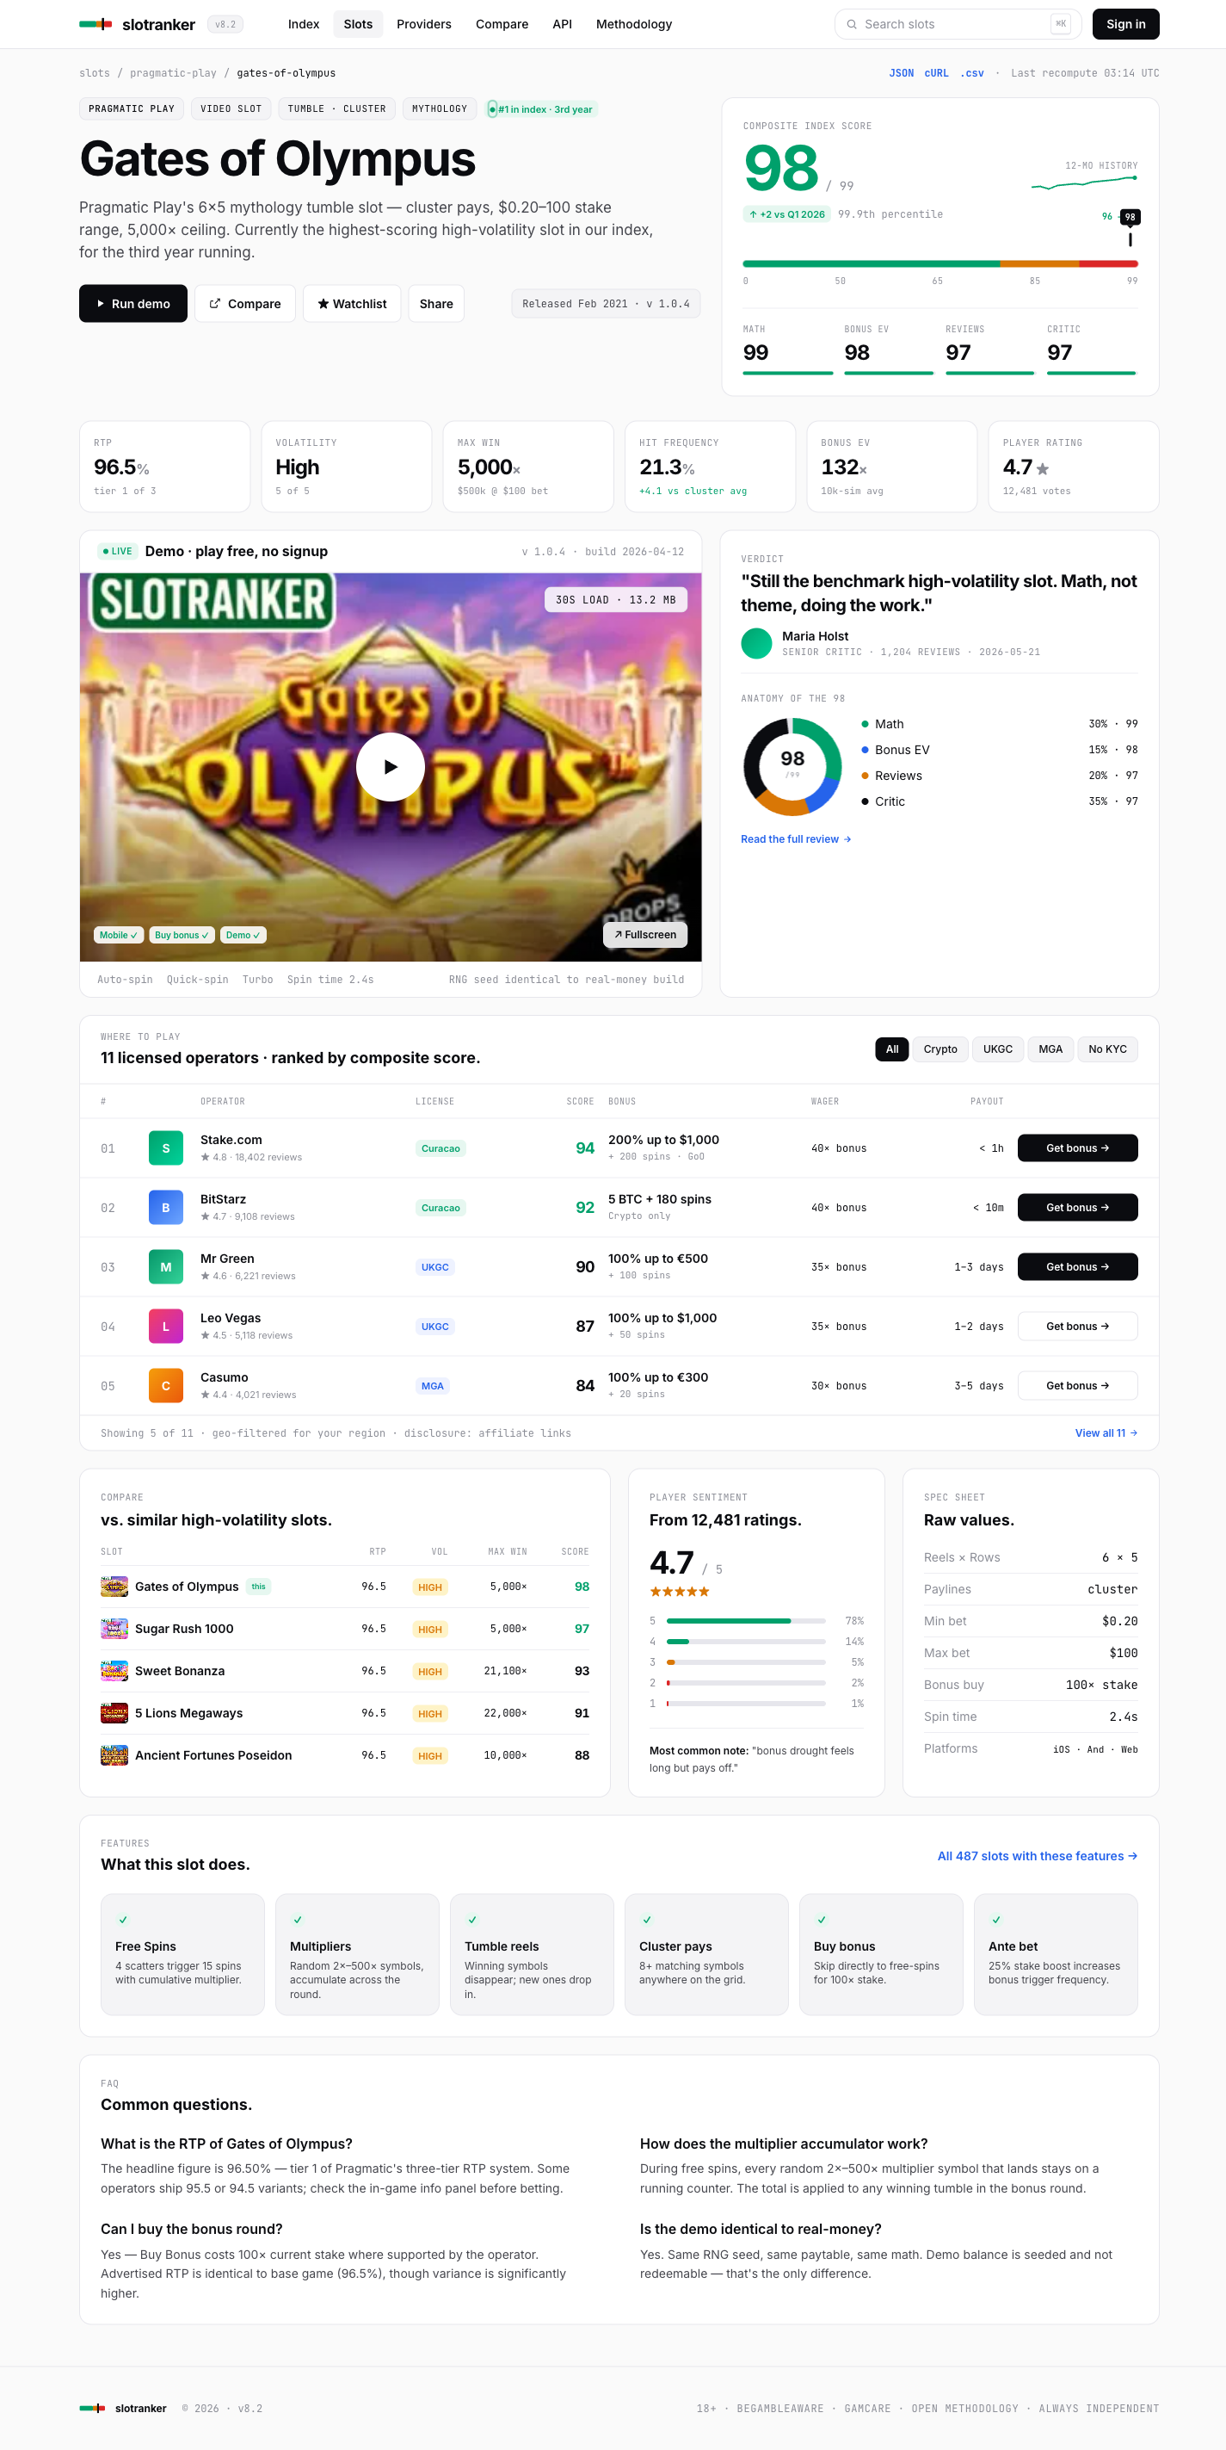Click the .csv export link
Screen dimensions: 1226x2450
point(971,73)
